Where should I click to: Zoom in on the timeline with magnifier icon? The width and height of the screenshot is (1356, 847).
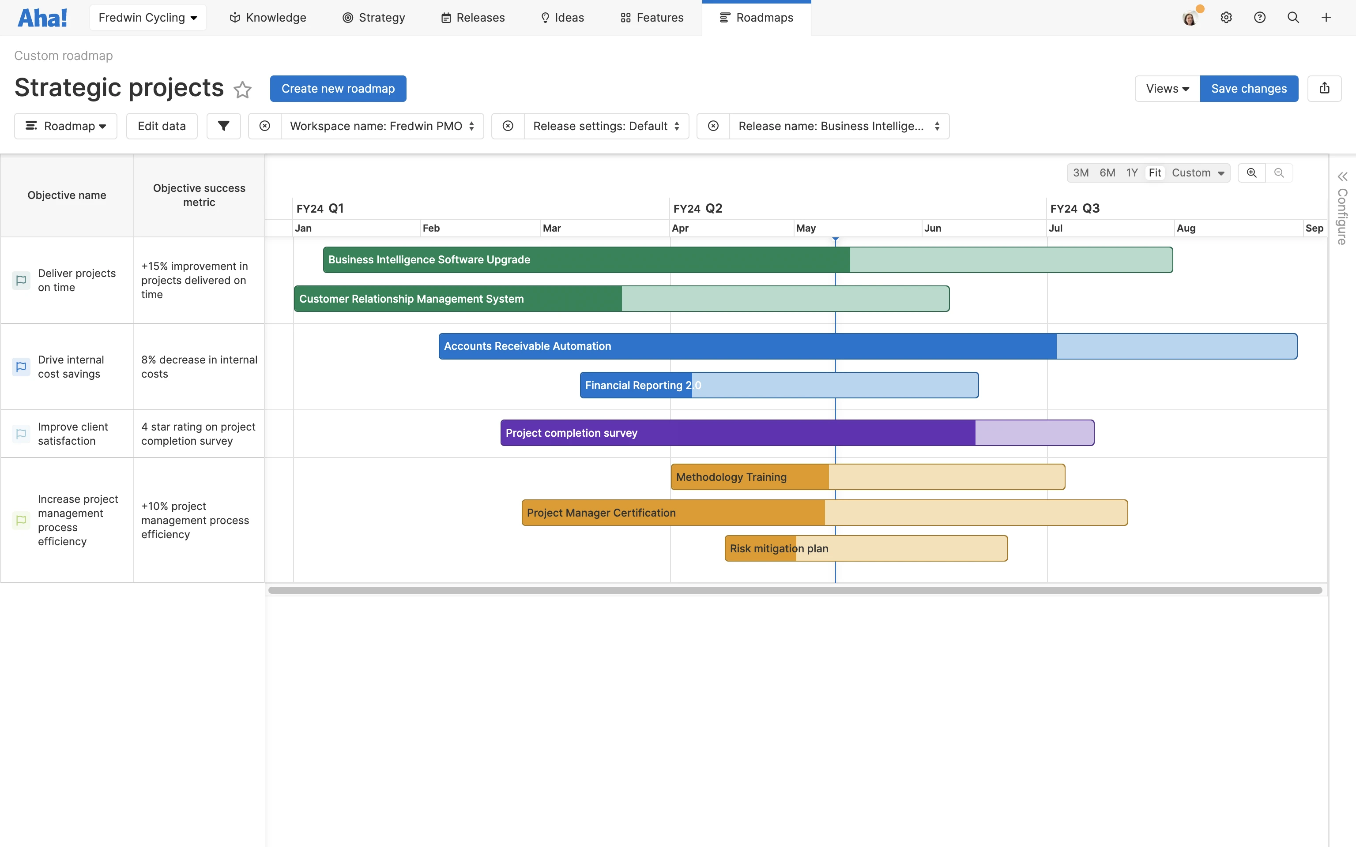[x=1252, y=172]
